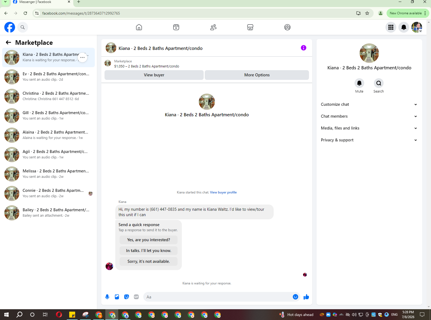
Task: Click the listing thumbnail in right info panel
Action: 369,53
